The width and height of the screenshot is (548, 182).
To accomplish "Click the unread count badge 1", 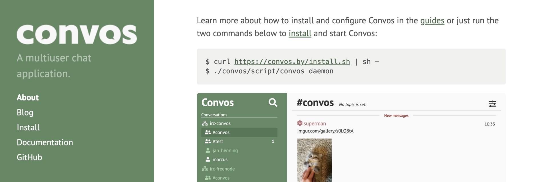I will pos(273,141).
